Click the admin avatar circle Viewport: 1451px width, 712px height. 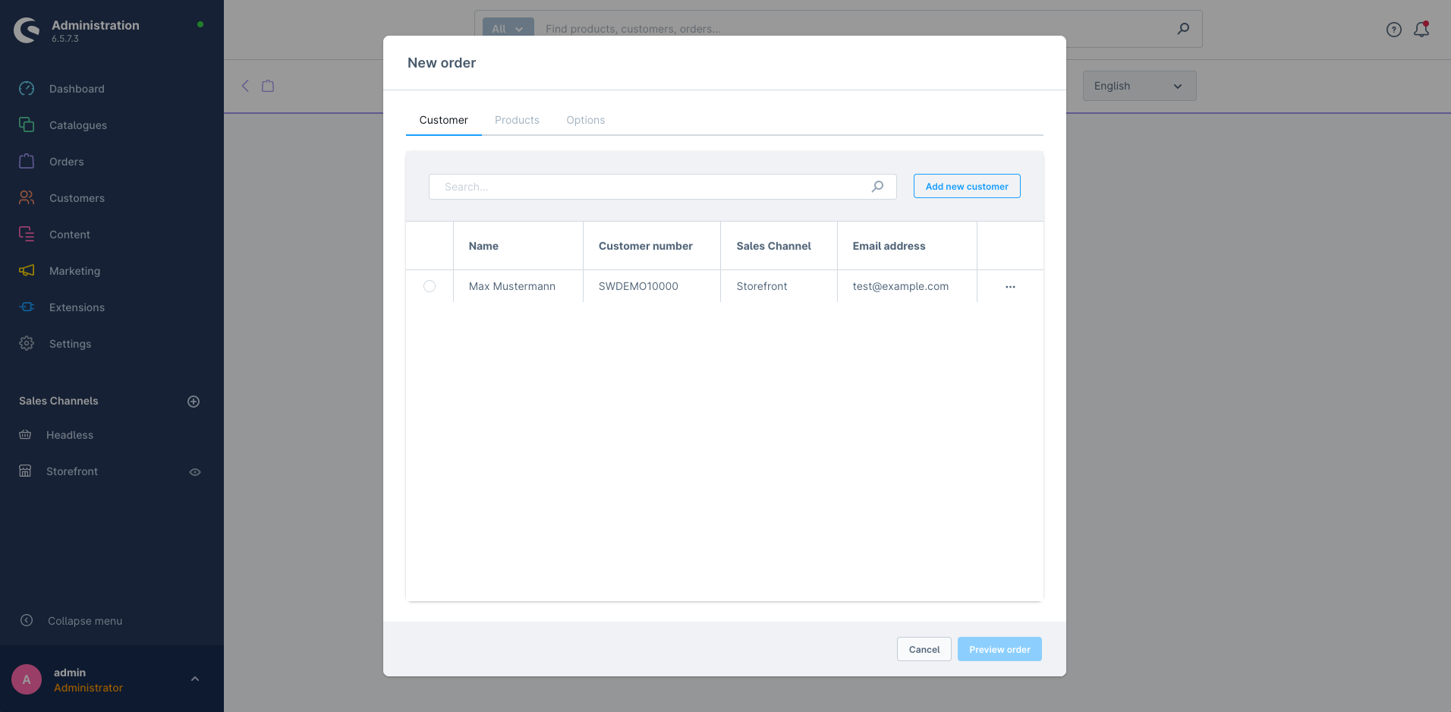tap(27, 679)
